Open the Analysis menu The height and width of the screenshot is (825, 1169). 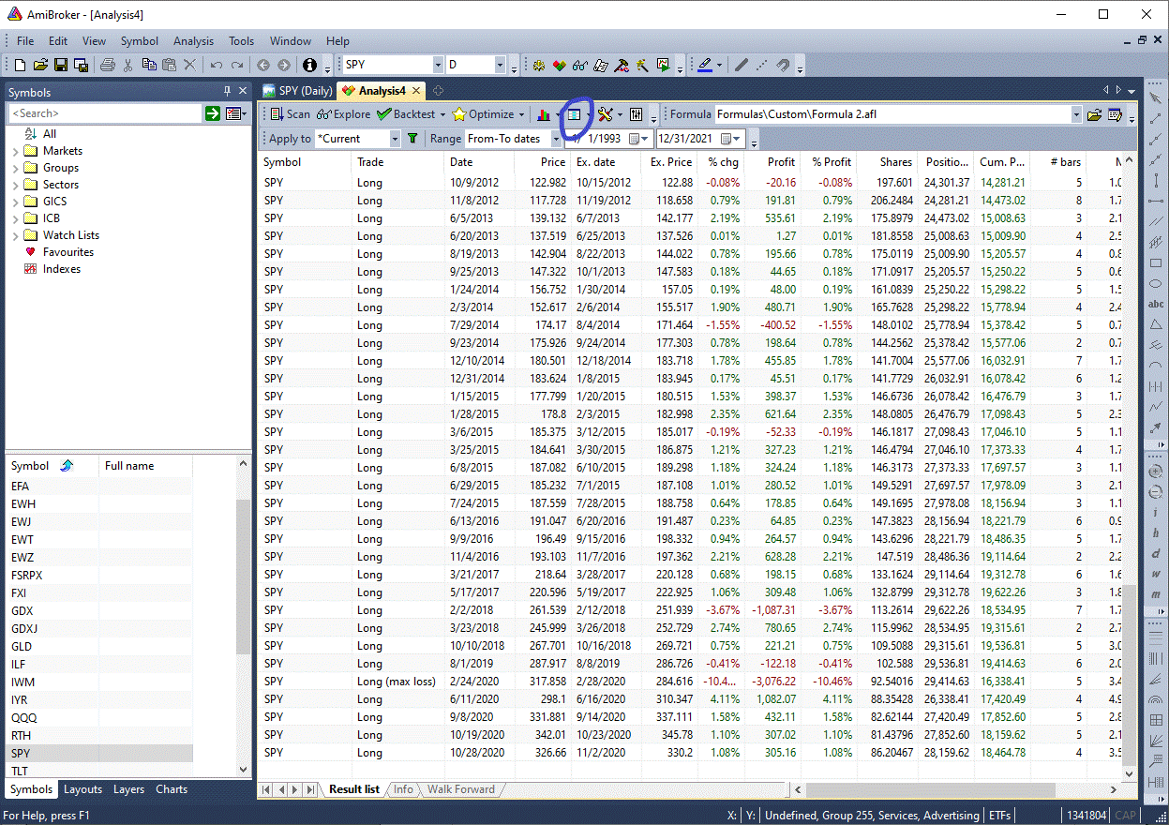click(x=193, y=41)
